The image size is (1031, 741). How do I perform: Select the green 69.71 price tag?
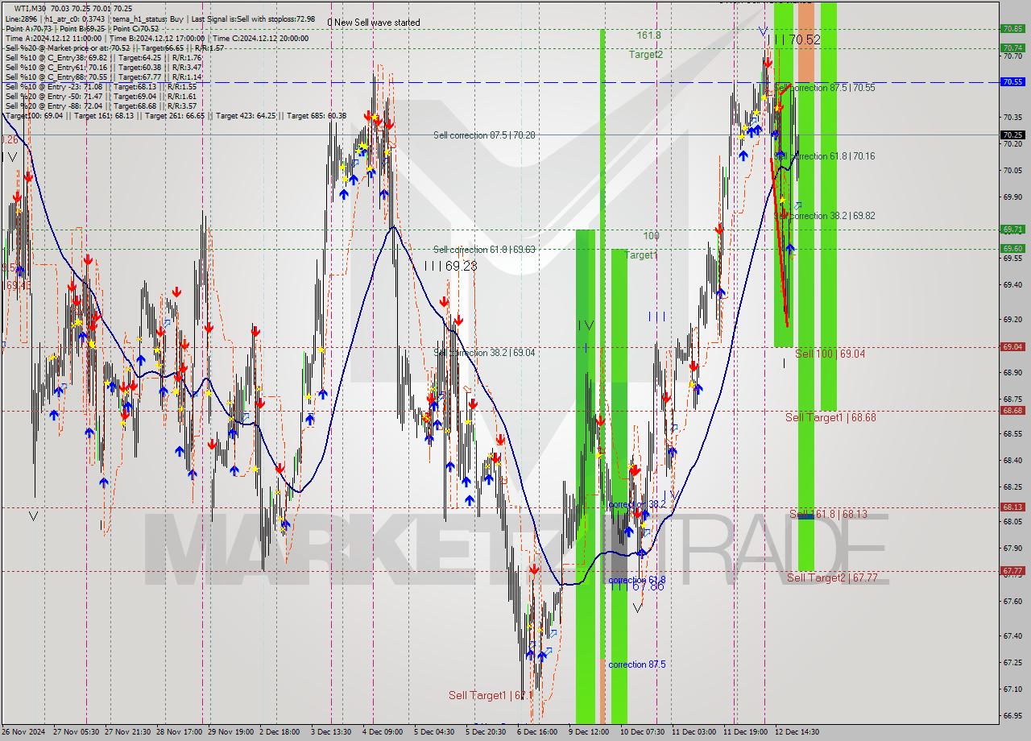tap(1012, 229)
